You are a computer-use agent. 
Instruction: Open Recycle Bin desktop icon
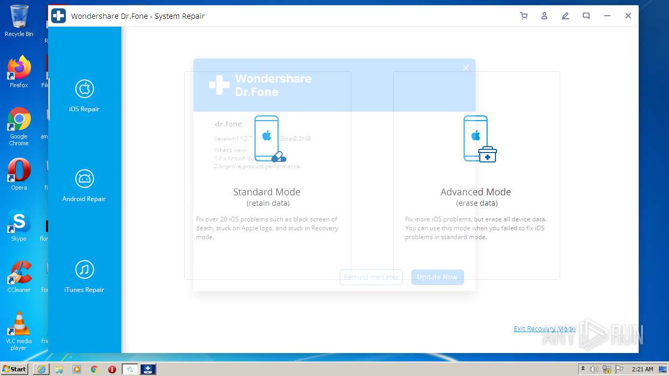pos(19,21)
